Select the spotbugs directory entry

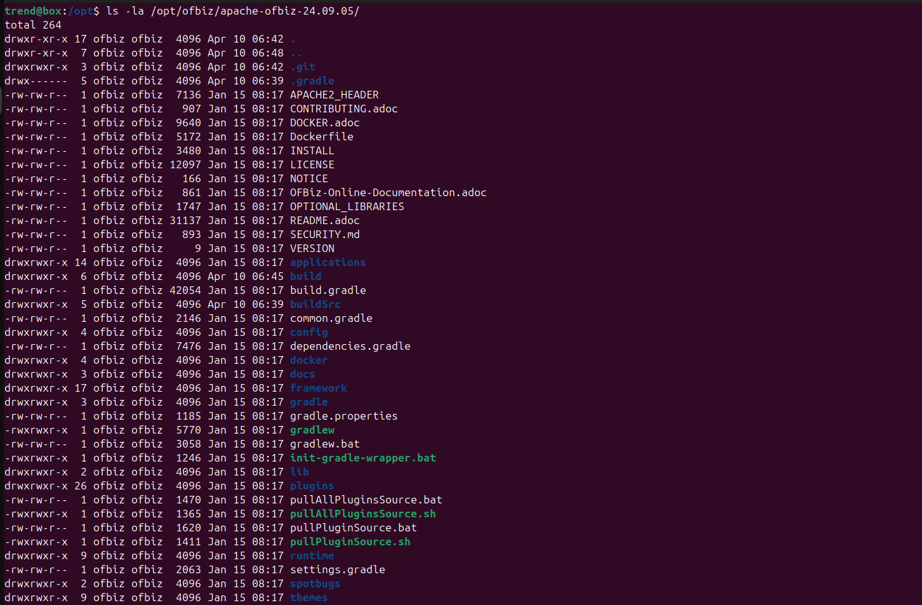click(x=315, y=583)
